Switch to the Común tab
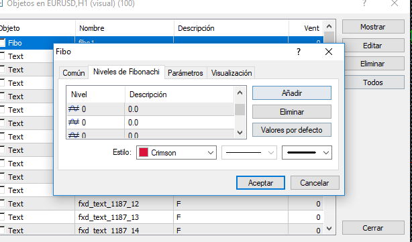The height and width of the screenshot is (242, 412). pos(74,72)
